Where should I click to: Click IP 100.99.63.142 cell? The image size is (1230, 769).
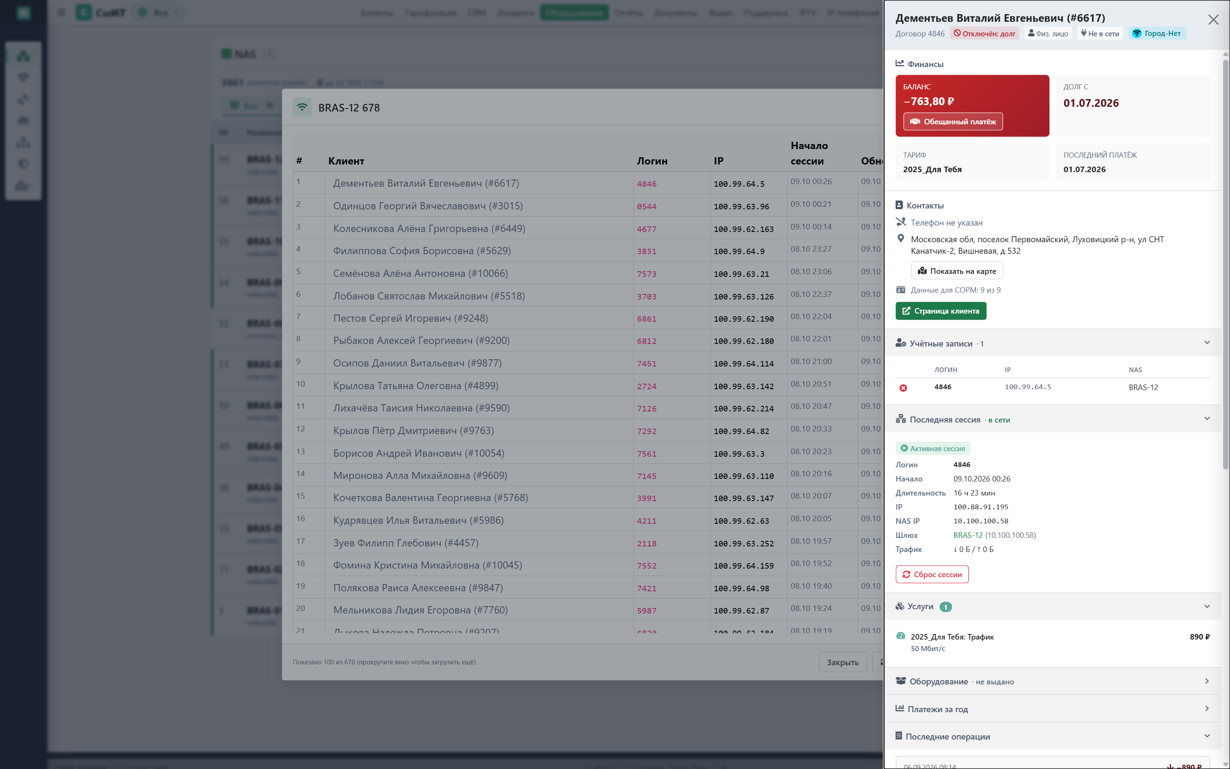point(743,386)
